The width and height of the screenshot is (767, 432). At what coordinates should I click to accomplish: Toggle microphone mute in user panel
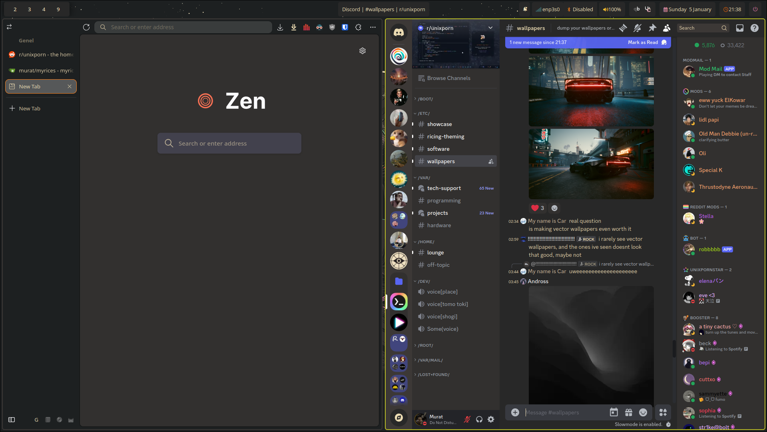pyautogui.click(x=467, y=419)
